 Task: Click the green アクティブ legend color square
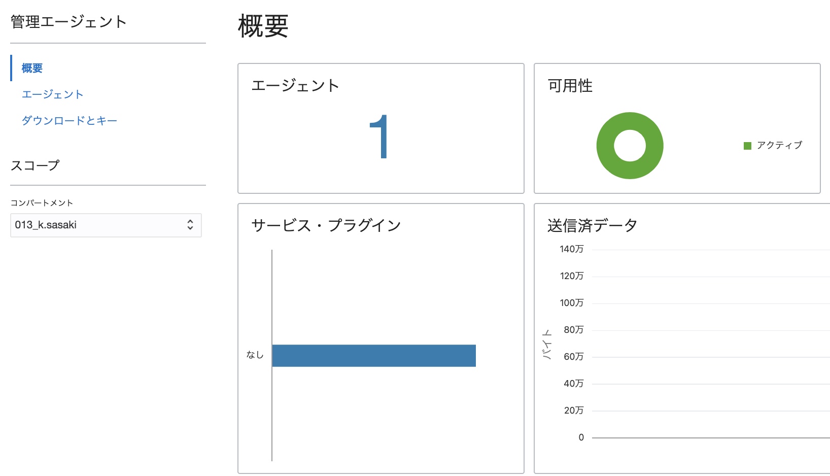pos(747,146)
